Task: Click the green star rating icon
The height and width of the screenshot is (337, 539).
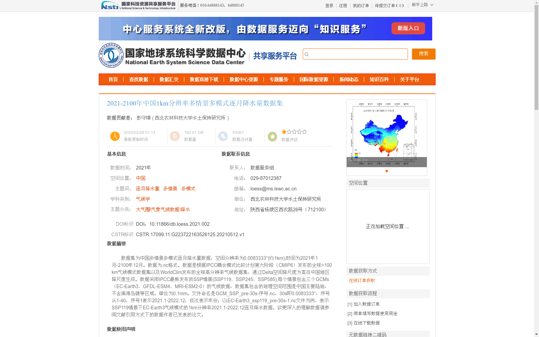Action: [x=272, y=136]
